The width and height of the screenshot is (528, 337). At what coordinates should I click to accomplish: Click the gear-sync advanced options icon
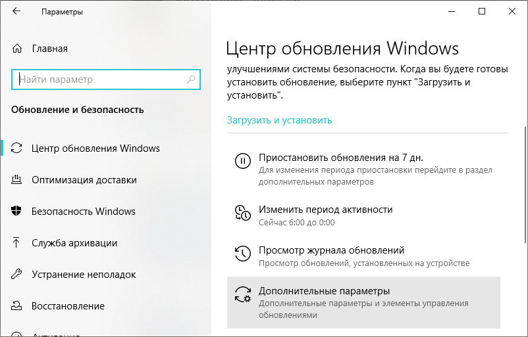coord(243,294)
